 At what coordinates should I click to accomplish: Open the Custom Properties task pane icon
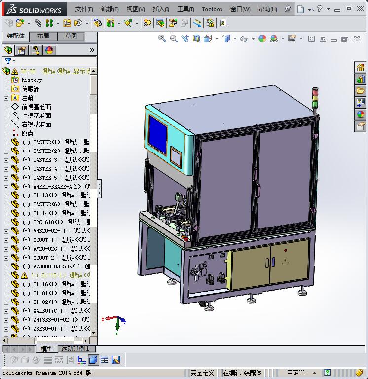pyautogui.click(x=360, y=126)
